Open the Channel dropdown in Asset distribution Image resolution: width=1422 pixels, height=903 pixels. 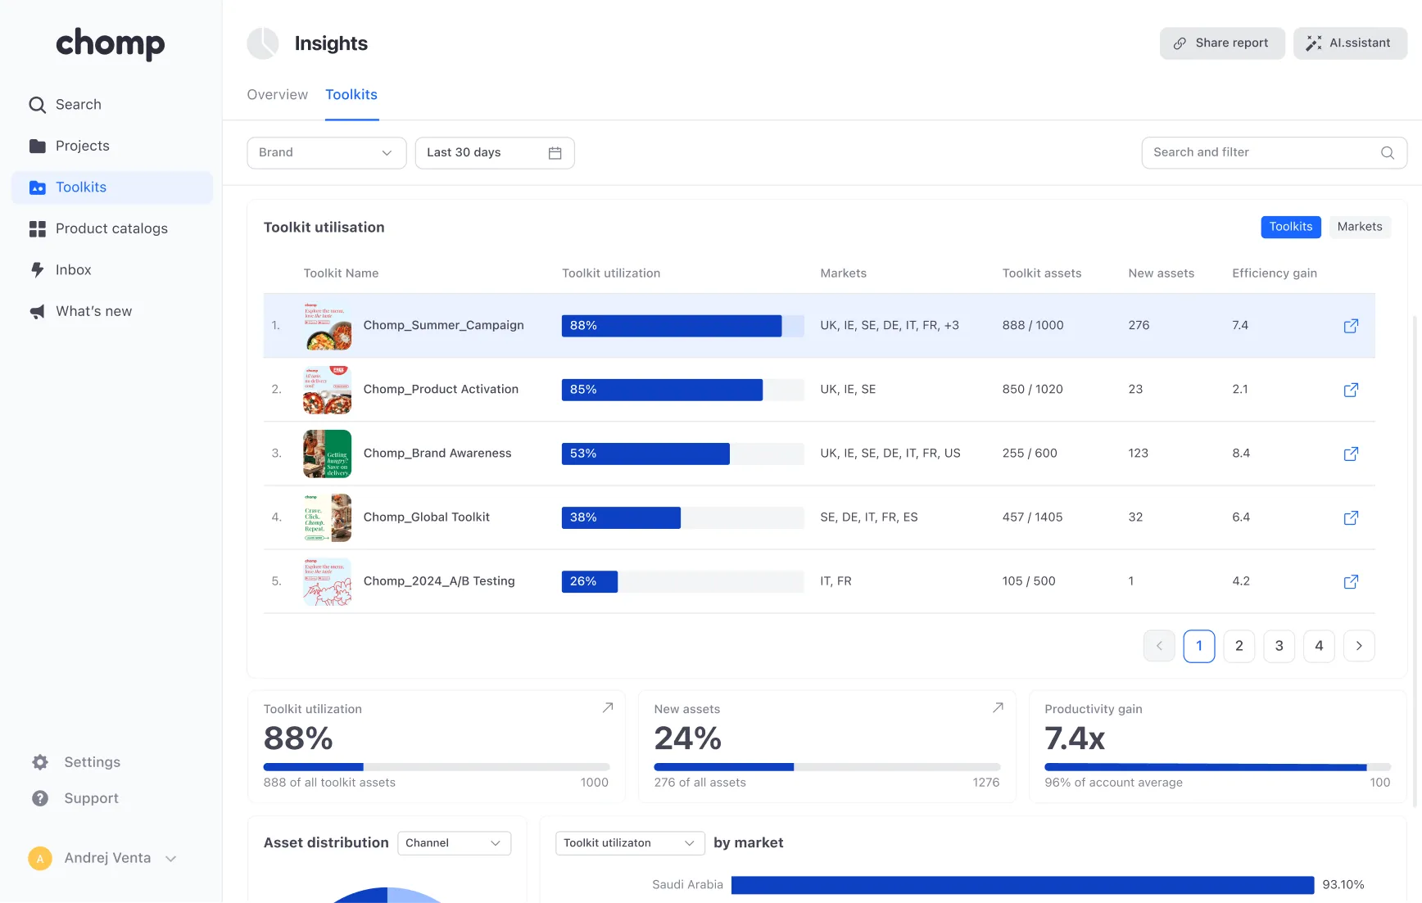(455, 843)
